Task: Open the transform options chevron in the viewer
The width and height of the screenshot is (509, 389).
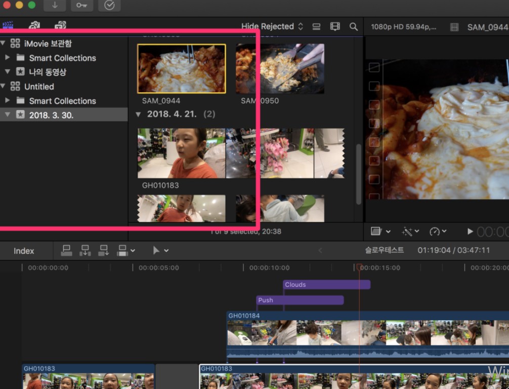Action: (388, 231)
